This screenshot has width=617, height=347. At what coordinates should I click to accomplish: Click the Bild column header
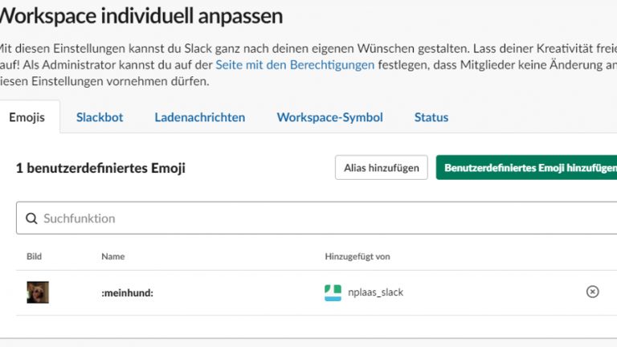[34, 256]
